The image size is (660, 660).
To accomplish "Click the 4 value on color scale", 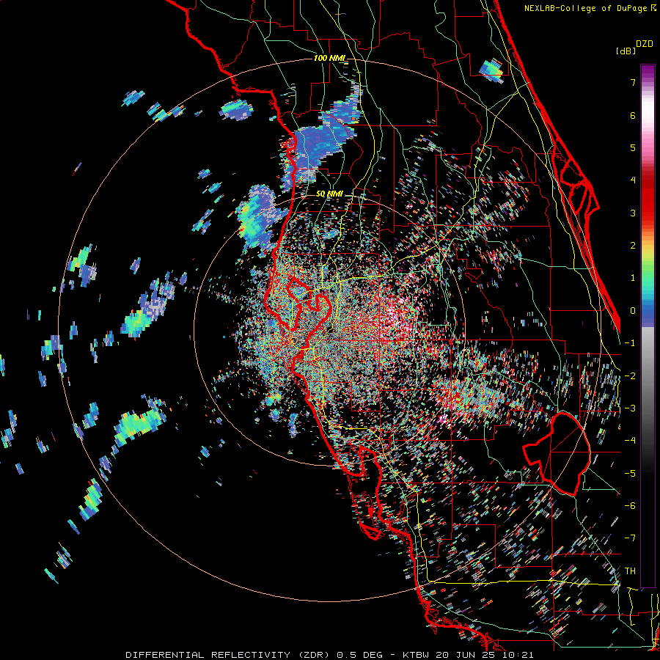I will click(633, 180).
